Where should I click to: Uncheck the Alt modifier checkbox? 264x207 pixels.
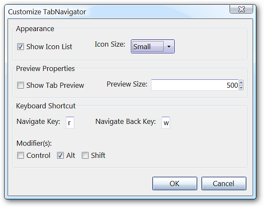[x=60, y=155]
